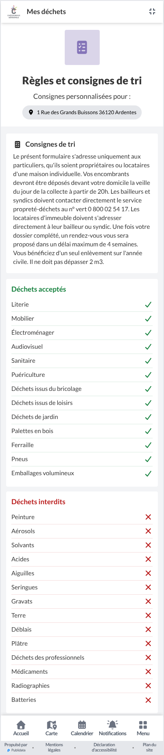Select the Électroménager accepted waste row
Image resolution: width=164 pixels, height=755 pixels.
pyautogui.click(x=82, y=332)
